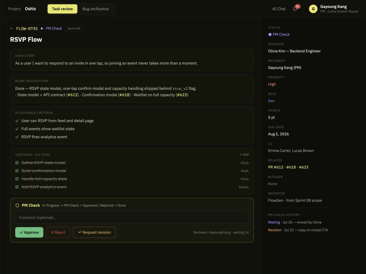Go back using the left arrow icon

point(12,29)
